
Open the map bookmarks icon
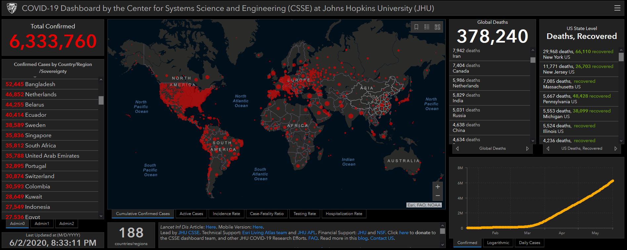coord(416,27)
